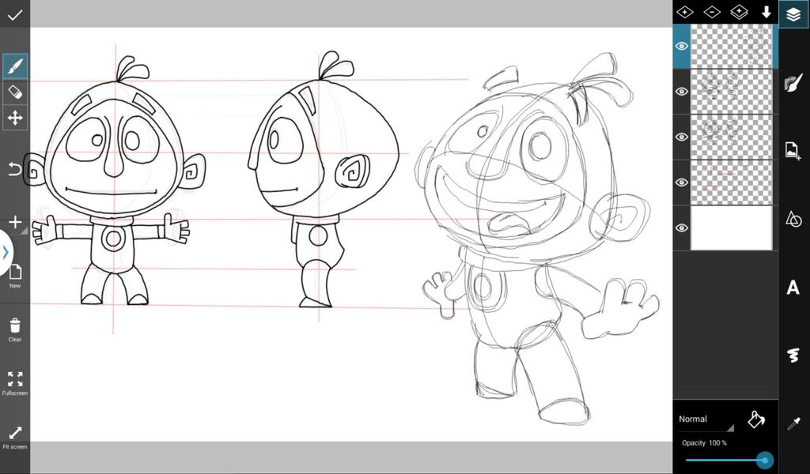
Task: Confirm drawing with the checkmark icon
Action: pos(15,15)
